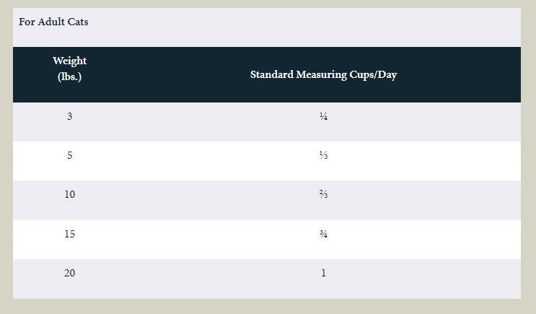Click the word 'Cats' in title

click(x=78, y=22)
